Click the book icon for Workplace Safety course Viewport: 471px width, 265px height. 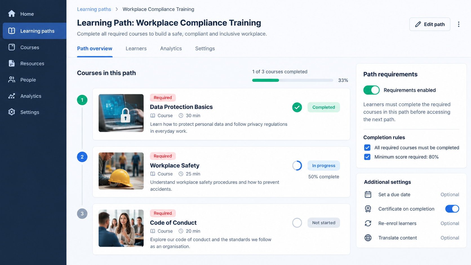tap(153, 174)
